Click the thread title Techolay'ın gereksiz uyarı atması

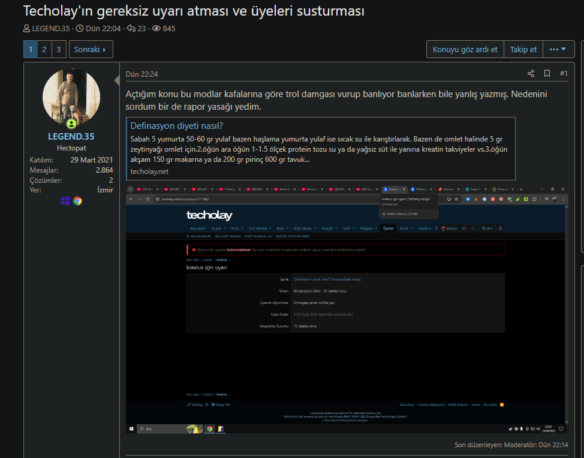tap(194, 11)
